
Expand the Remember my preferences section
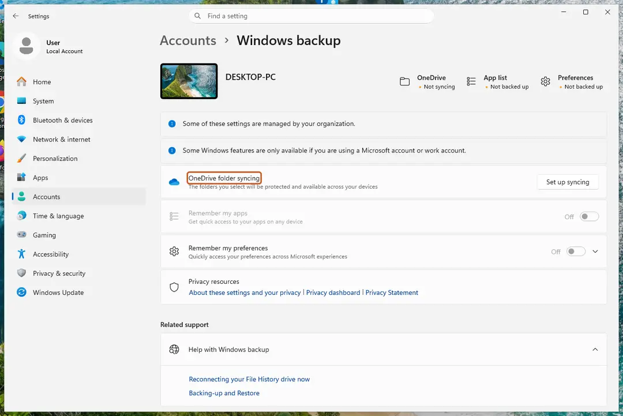[595, 251]
